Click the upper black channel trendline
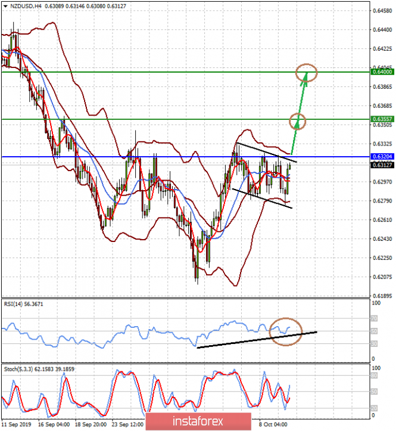The width and height of the screenshot is (396, 431). [266, 152]
